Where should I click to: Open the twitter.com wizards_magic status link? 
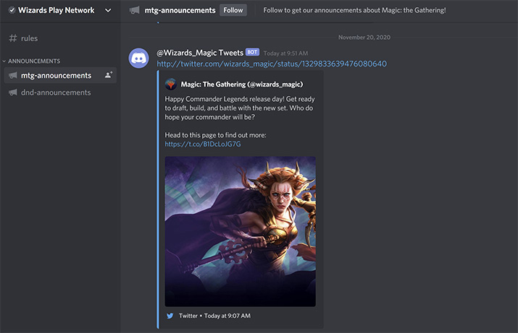coord(272,64)
